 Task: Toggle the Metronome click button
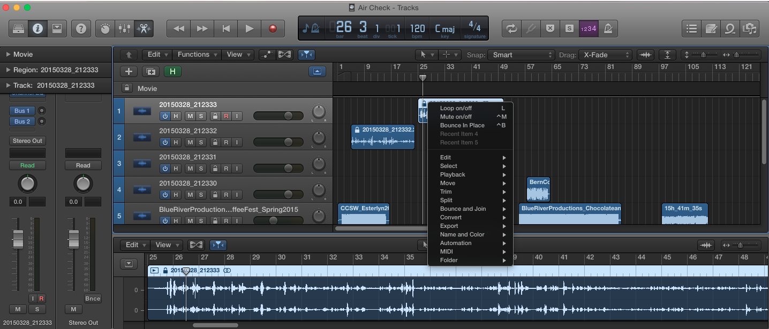[608, 29]
